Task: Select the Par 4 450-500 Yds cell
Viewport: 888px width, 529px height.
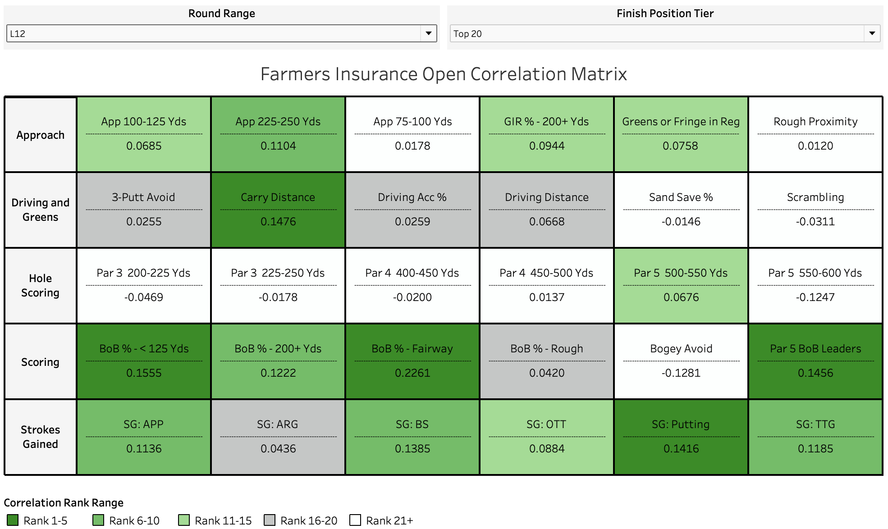Action: pos(547,286)
